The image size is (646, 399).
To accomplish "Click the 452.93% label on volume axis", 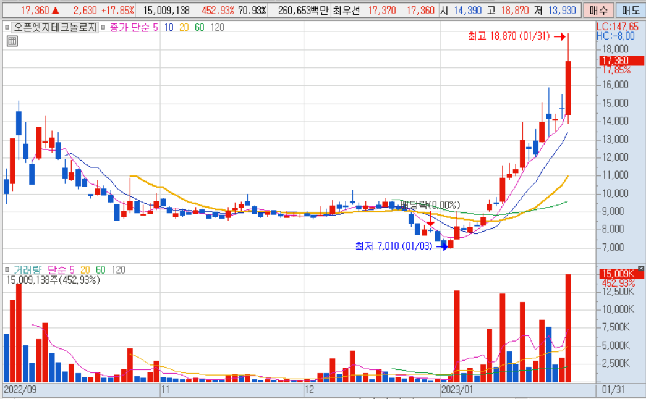I will (618, 283).
